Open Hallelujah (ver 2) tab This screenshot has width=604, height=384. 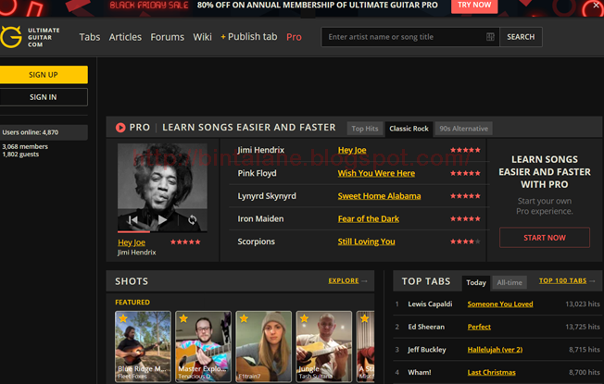coord(495,350)
